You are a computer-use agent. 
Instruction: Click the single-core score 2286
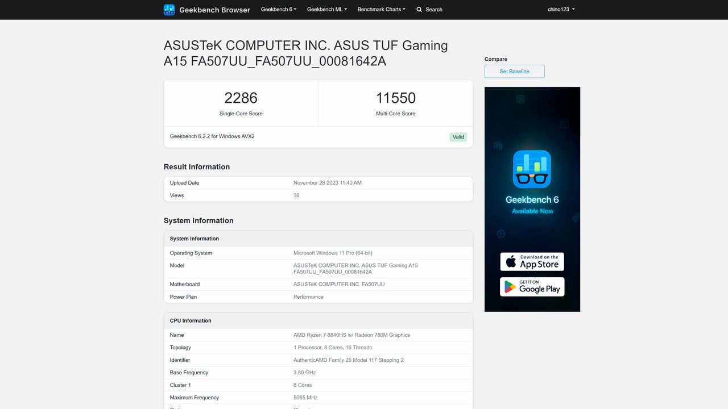pos(241,98)
